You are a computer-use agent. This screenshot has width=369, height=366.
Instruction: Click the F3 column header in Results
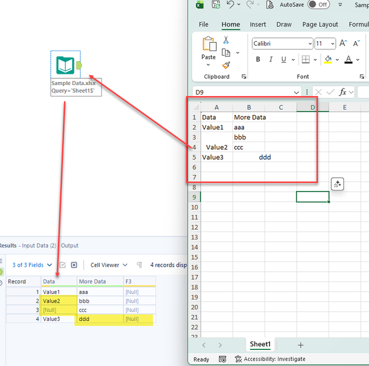(x=139, y=282)
